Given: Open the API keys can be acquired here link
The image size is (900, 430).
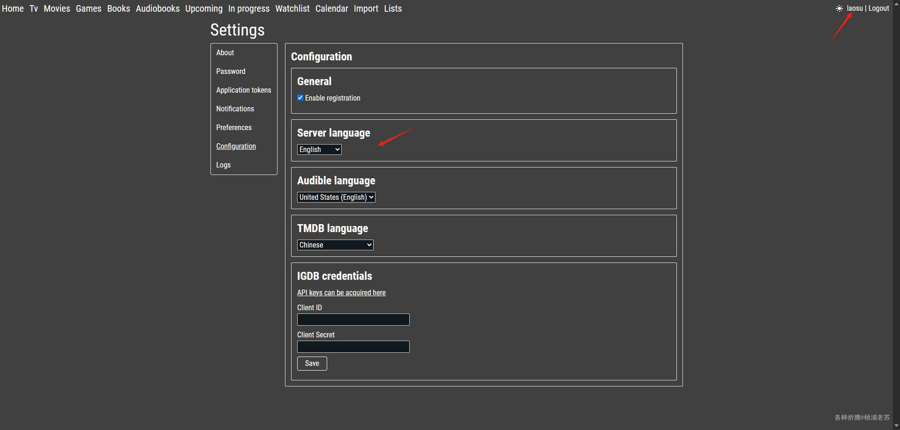Looking at the screenshot, I should 341,292.
